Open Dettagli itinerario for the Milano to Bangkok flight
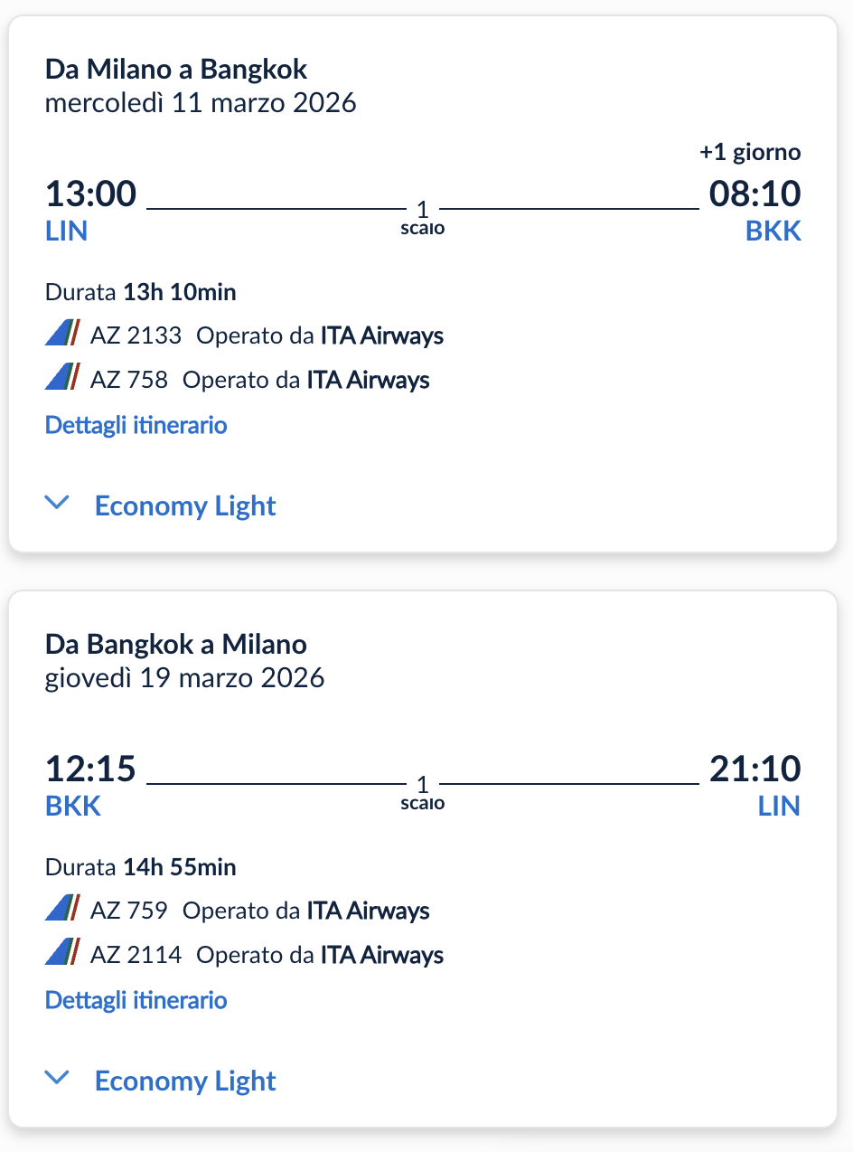The height and width of the screenshot is (1152, 853). (136, 424)
